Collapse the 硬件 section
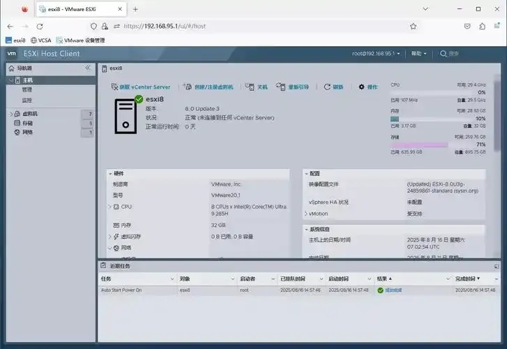 point(110,174)
